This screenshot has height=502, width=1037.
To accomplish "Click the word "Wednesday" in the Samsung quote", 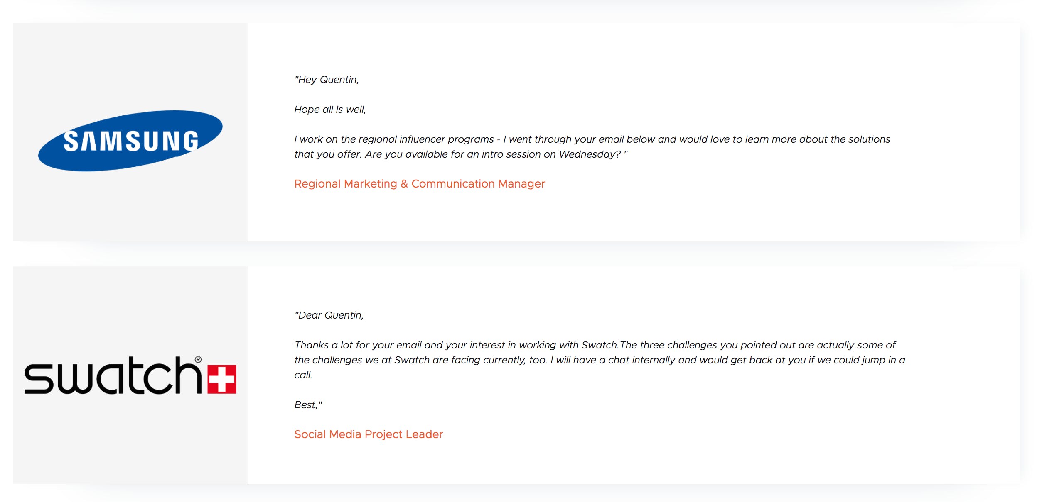I will click(x=590, y=154).
